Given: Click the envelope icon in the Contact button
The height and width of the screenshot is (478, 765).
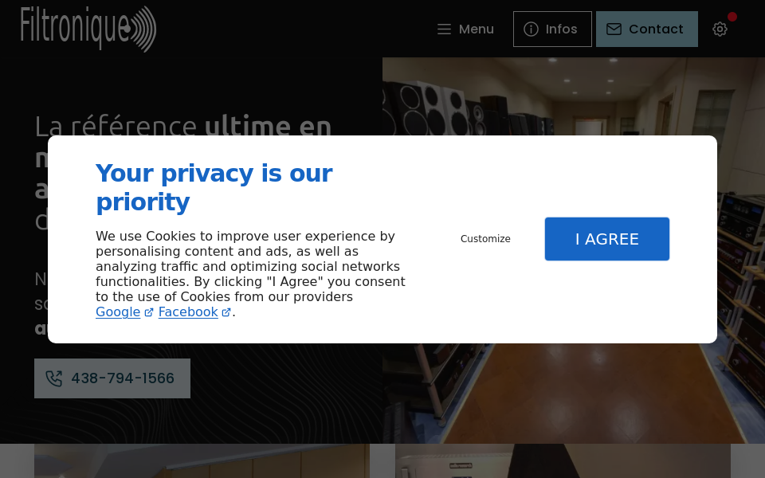Looking at the screenshot, I should [614, 29].
